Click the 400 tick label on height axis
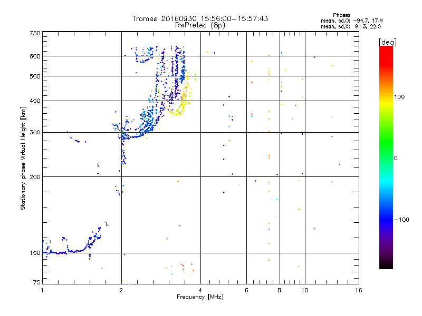Image resolution: width=422 pixels, height=316 pixels. click(x=35, y=101)
